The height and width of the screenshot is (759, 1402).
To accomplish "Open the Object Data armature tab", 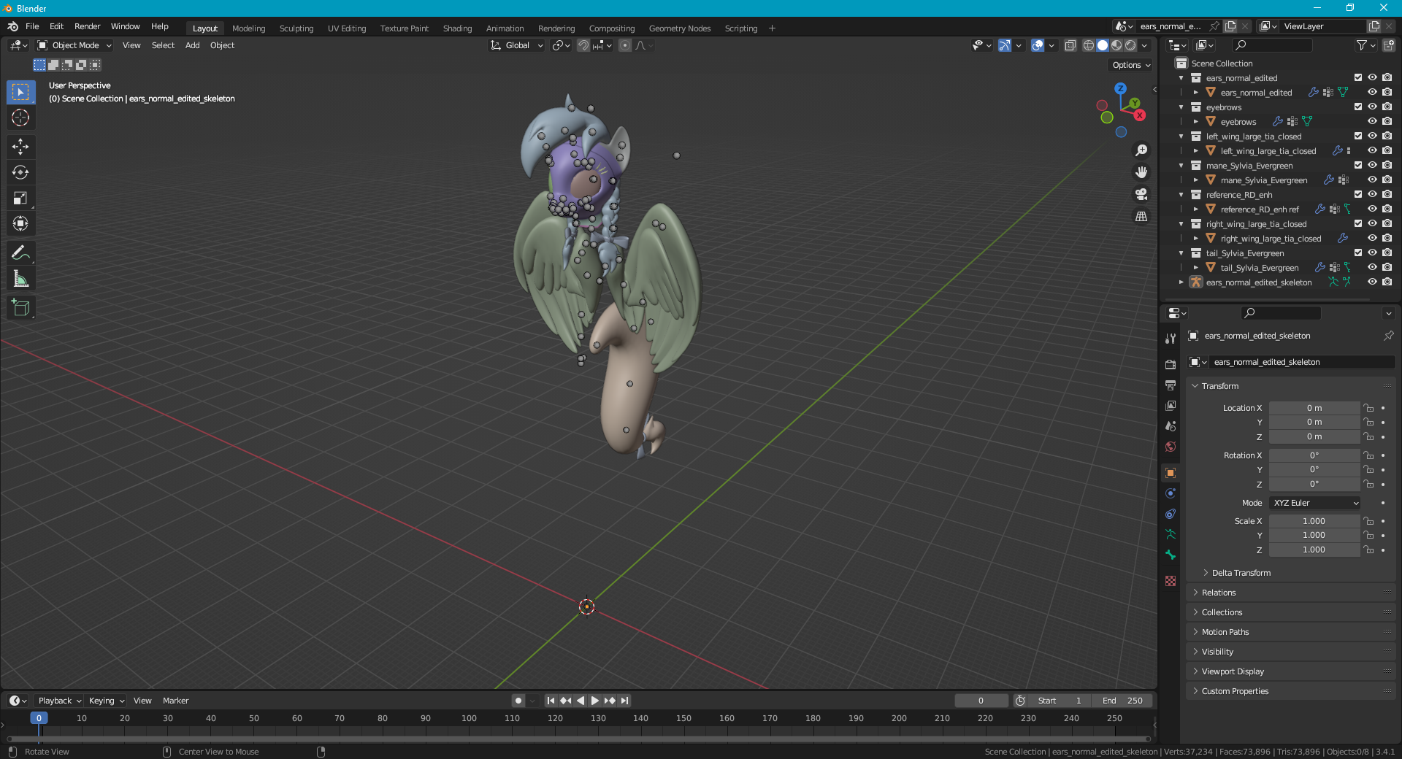I will (1171, 534).
